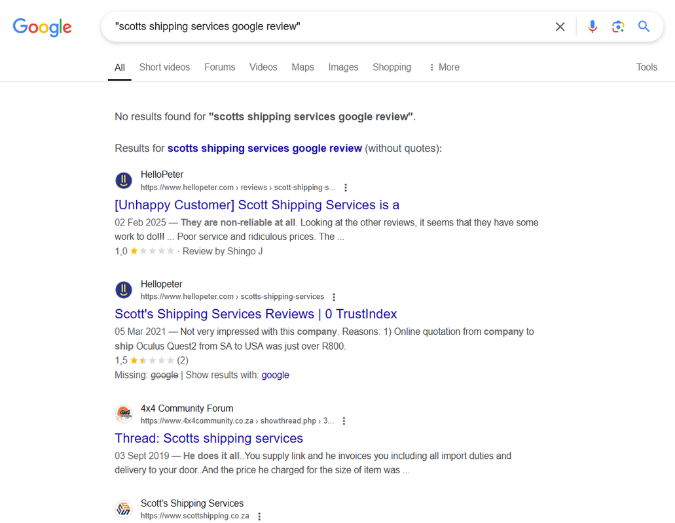Open the Shopping tab
The image size is (675, 523).
pyautogui.click(x=392, y=67)
